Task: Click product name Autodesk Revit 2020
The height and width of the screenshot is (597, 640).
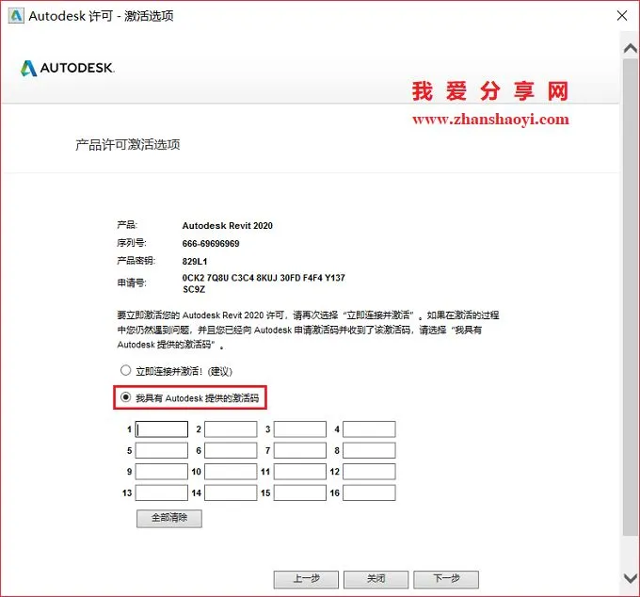Action: pos(228,226)
